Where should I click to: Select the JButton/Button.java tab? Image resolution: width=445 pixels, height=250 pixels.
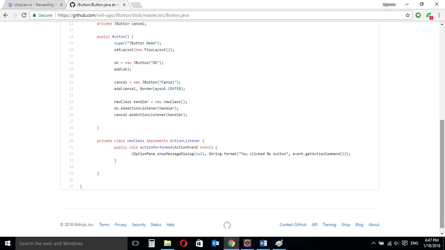(x=97, y=5)
